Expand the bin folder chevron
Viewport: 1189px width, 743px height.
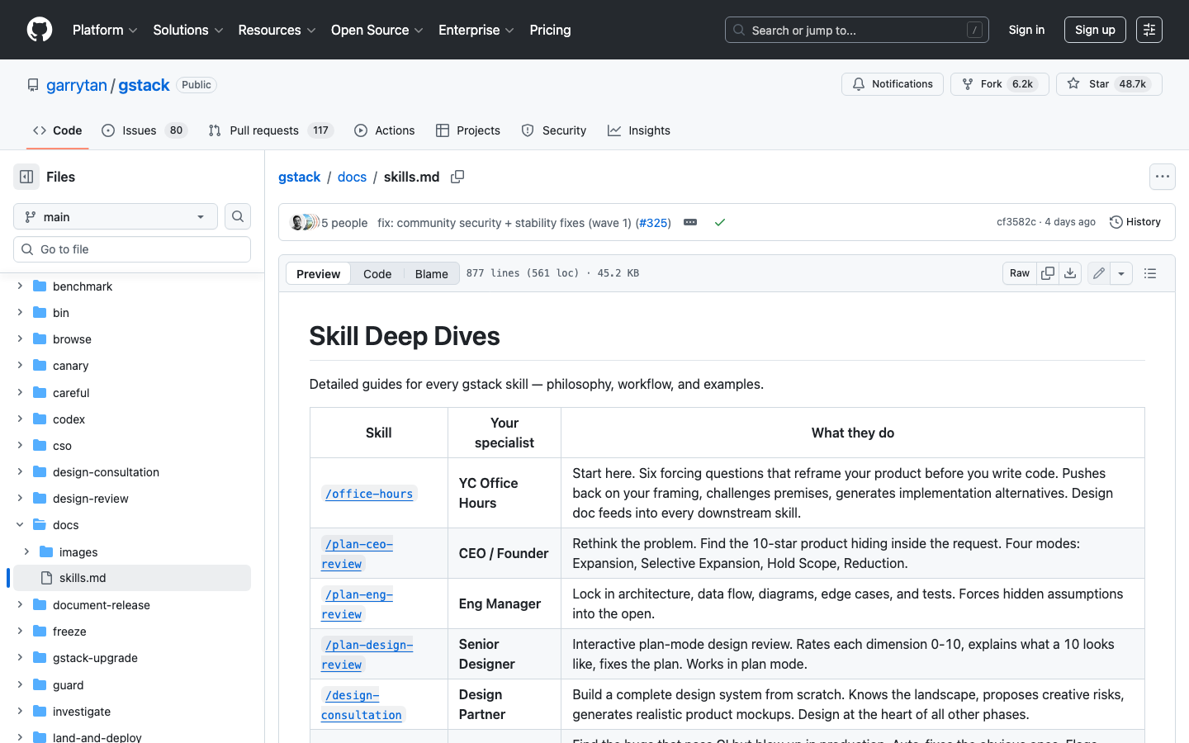[20, 313]
